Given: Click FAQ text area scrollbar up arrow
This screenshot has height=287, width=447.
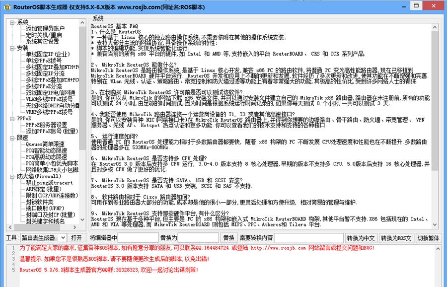Looking at the screenshot, I should click(x=435, y=27).
